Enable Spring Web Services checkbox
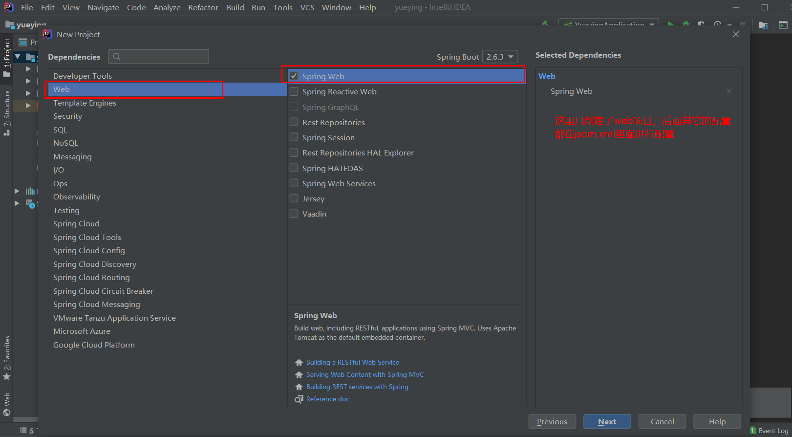792x437 pixels. (x=294, y=183)
